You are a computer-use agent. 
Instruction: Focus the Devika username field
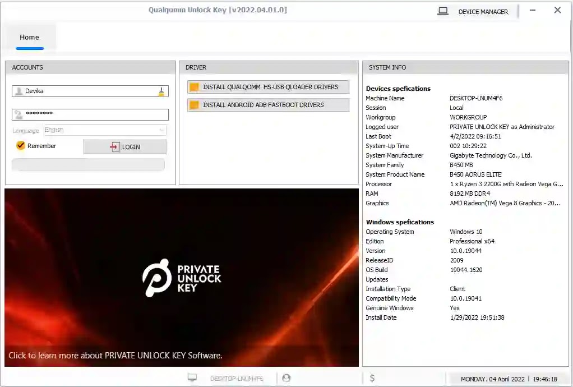point(90,91)
